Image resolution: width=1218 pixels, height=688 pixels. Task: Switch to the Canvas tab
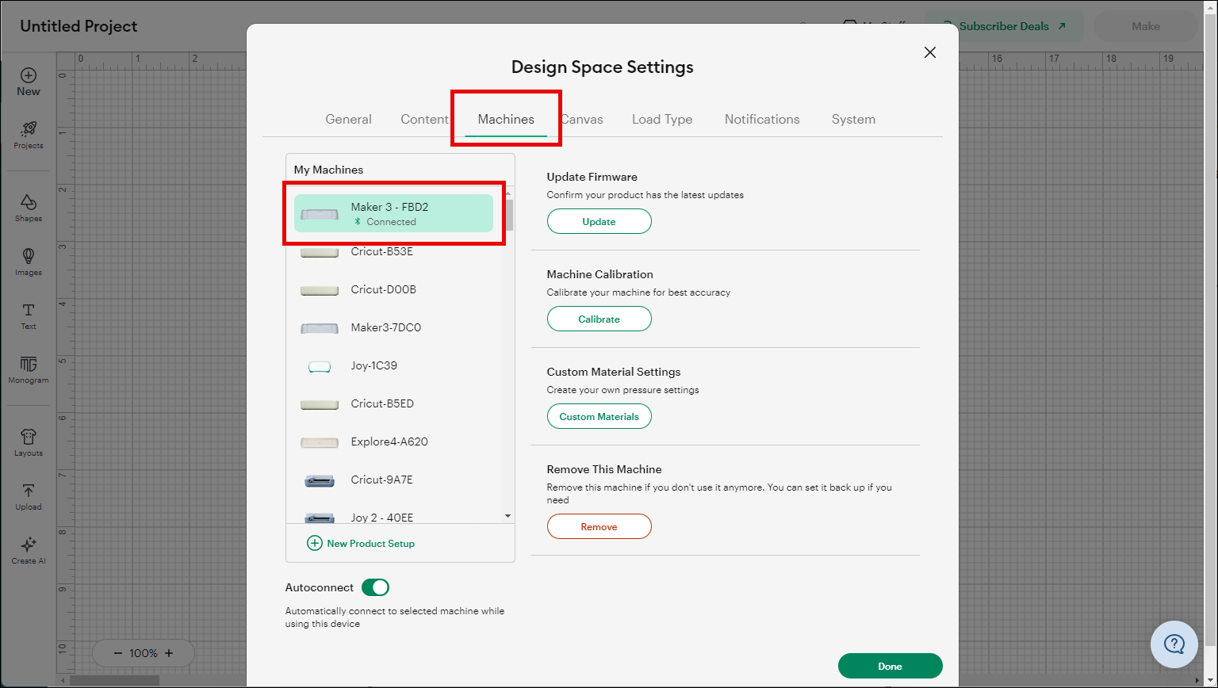[x=583, y=120]
